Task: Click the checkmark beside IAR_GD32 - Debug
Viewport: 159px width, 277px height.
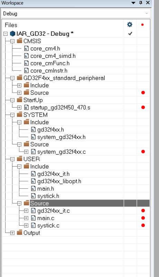Action: [x=130, y=33]
